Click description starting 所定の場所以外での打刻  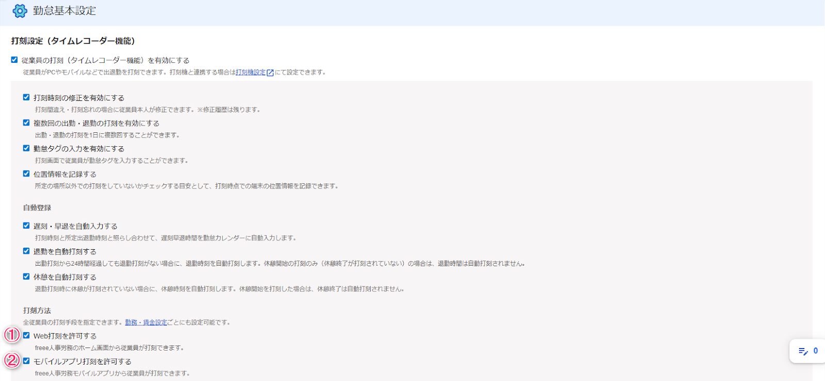[187, 186]
